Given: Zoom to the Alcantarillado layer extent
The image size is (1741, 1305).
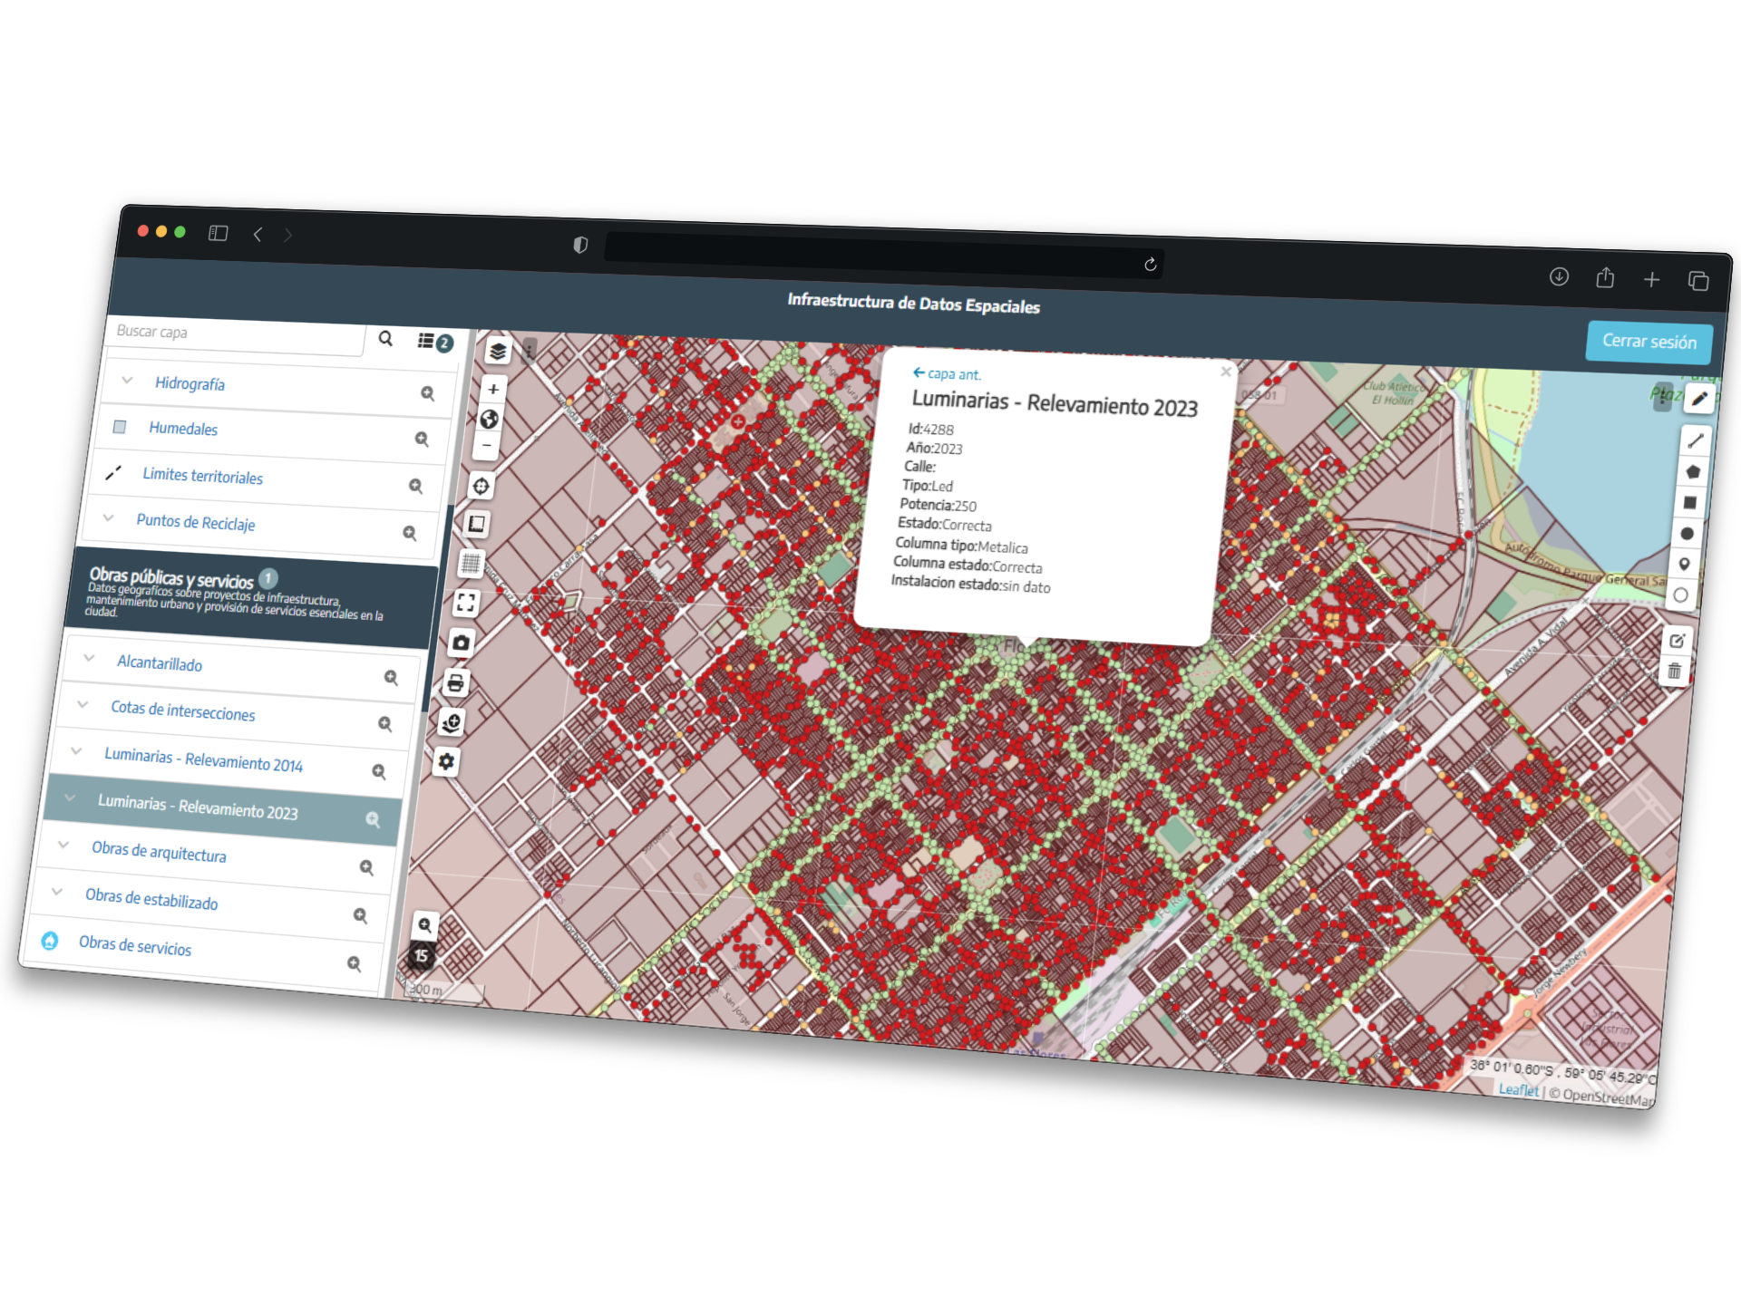Looking at the screenshot, I should click(x=391, y=677).
